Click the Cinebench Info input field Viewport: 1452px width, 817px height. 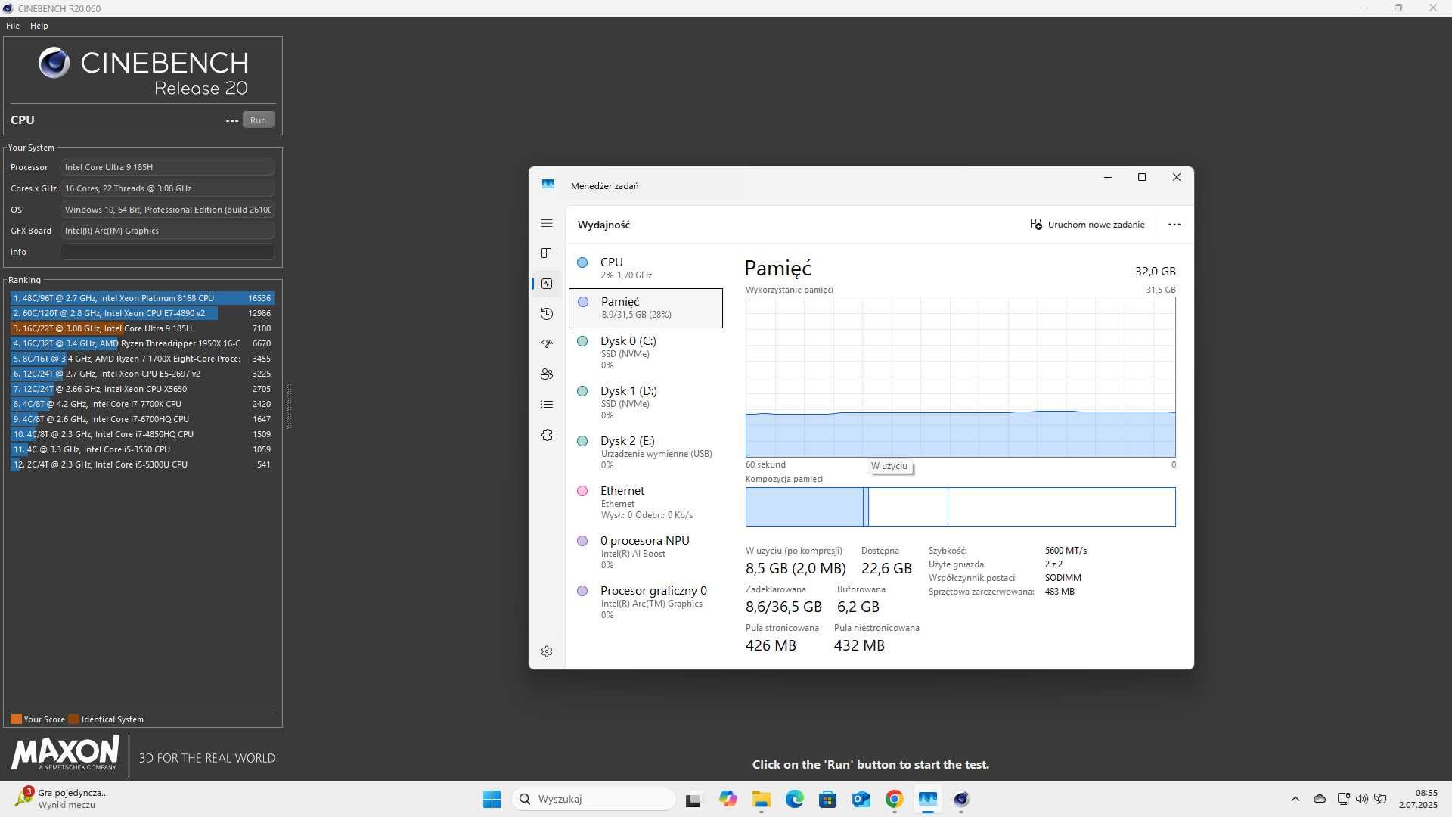coord(168,252)
